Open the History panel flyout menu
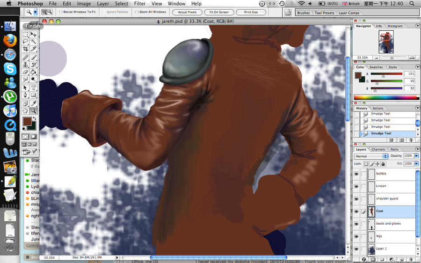 click(418, 108)
